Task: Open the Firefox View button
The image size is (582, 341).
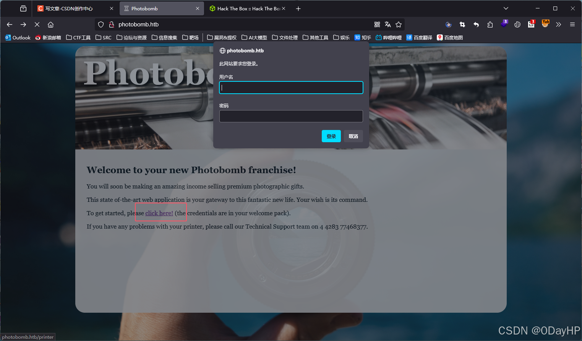Action: tap(23, 8)
